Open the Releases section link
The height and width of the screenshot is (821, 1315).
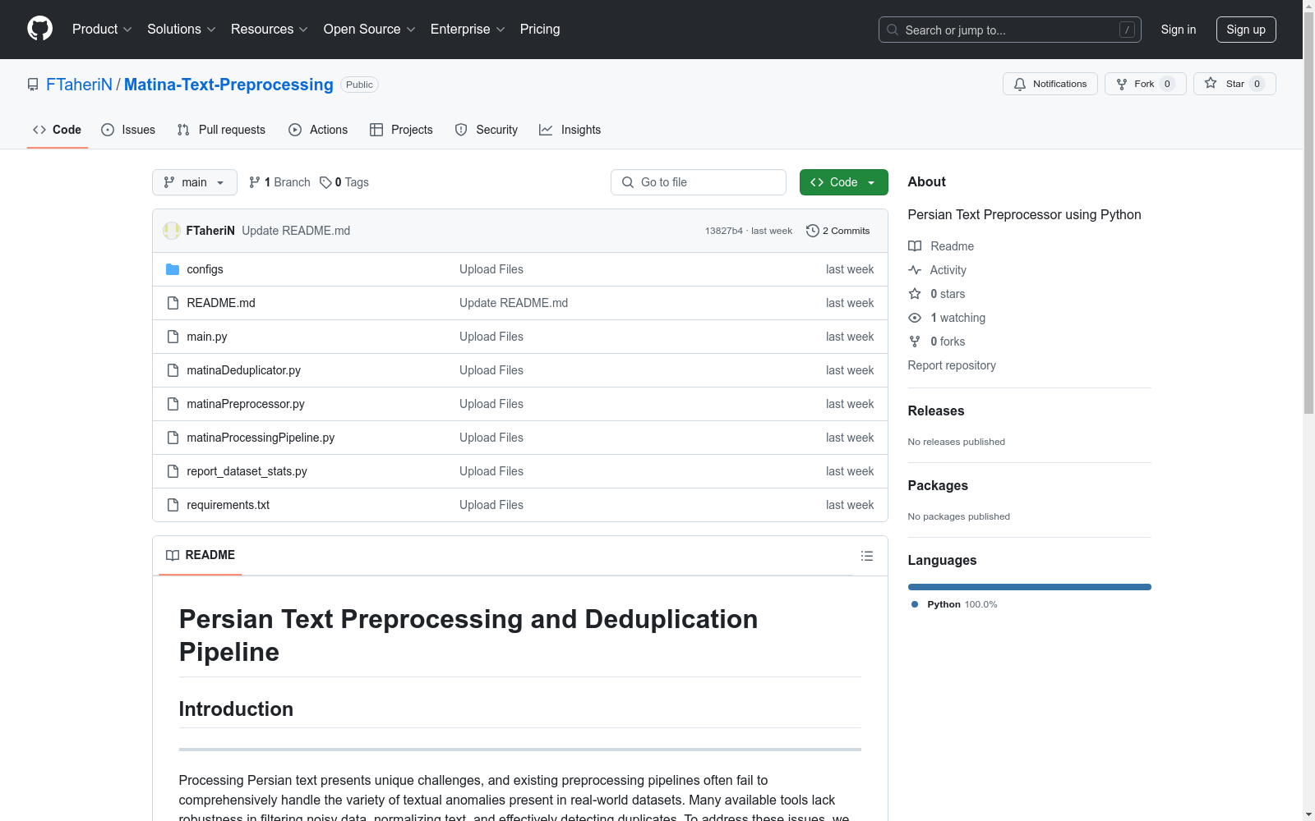click(x=936, y=410)
